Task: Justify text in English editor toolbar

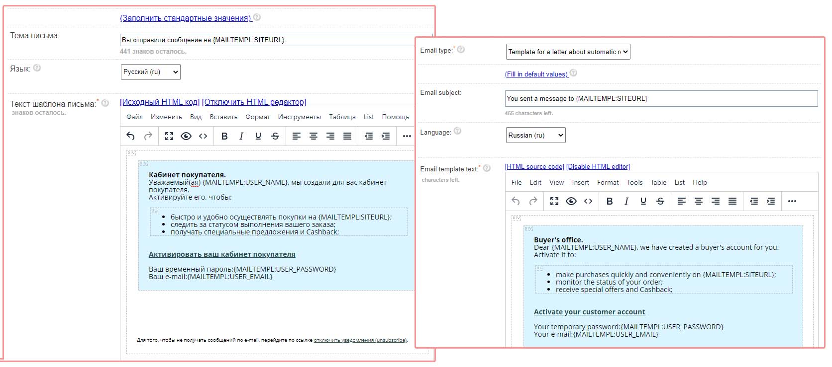Action: [x=732, y=201]
